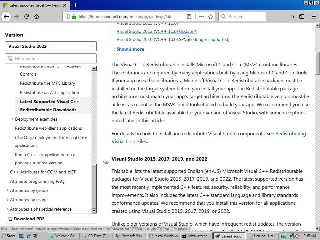The image size is (320, 240).
Task: Show sidebars icon
Action: tap(302, 17)
